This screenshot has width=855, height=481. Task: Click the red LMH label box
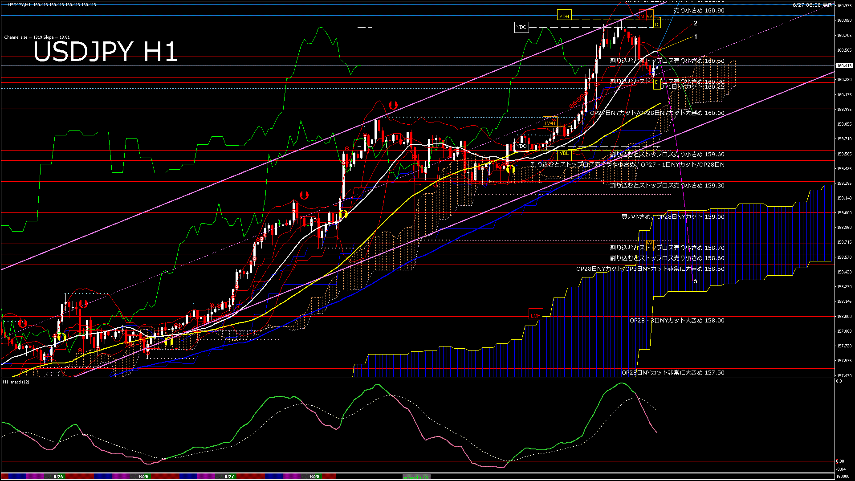click(535, 316)
